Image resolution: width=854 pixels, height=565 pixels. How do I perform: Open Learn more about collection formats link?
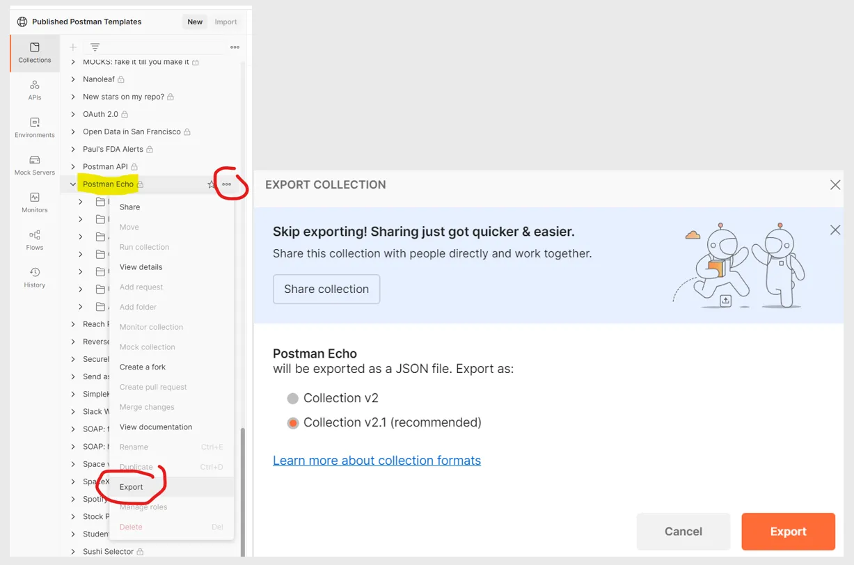tap(377, 461)
